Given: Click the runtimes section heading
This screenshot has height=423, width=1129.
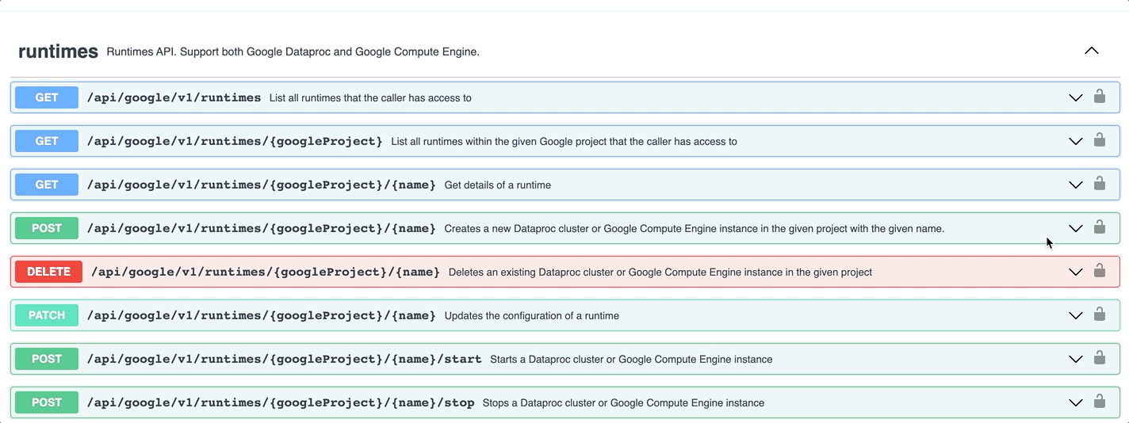Looking at the screenshot, I should [58, 51].
